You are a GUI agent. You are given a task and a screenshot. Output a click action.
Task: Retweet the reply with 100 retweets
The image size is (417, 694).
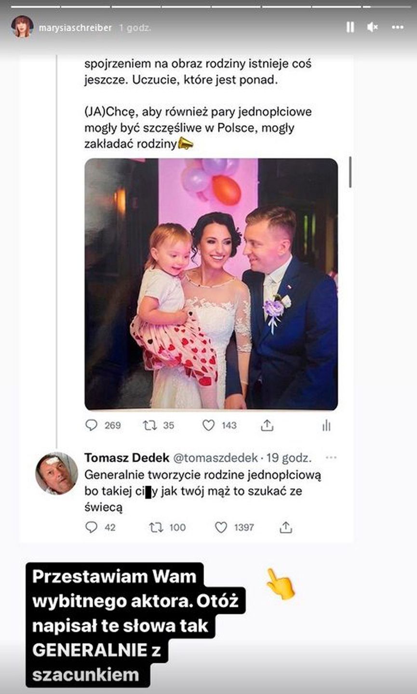point(156,527)
